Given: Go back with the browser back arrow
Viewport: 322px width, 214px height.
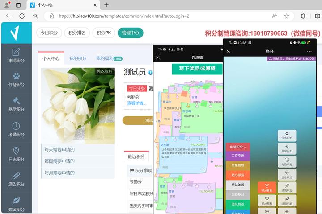Looking at the screenshot, I should pos(8,16).
